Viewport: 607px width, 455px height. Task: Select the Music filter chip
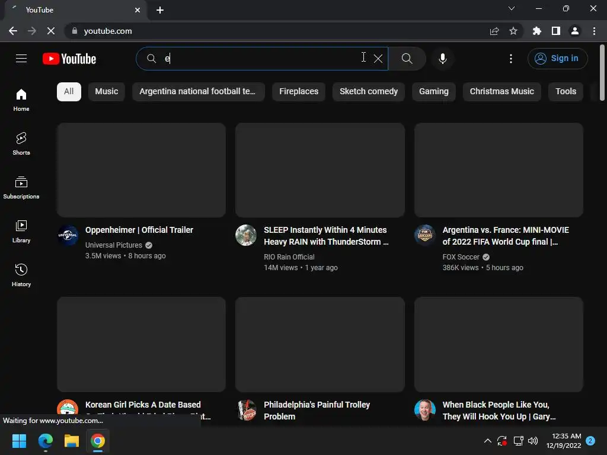107,92
